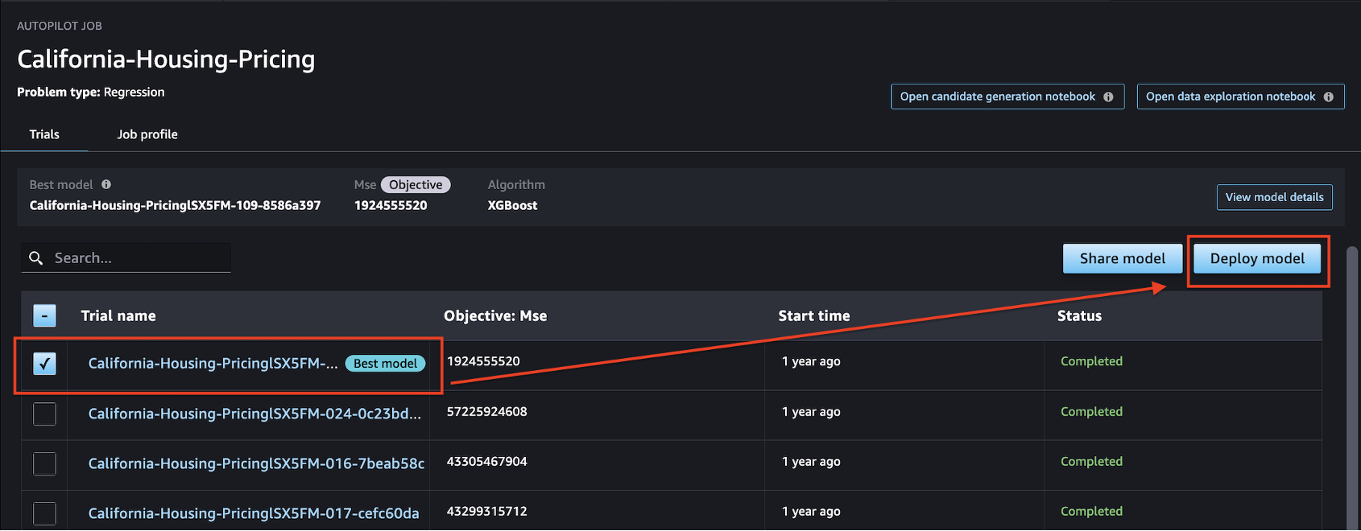This screenshot has width=1361, height=531.
Task: Open trial California-Housing-PricinglSX5FM-017-cefc60da link
Action: 254,513
